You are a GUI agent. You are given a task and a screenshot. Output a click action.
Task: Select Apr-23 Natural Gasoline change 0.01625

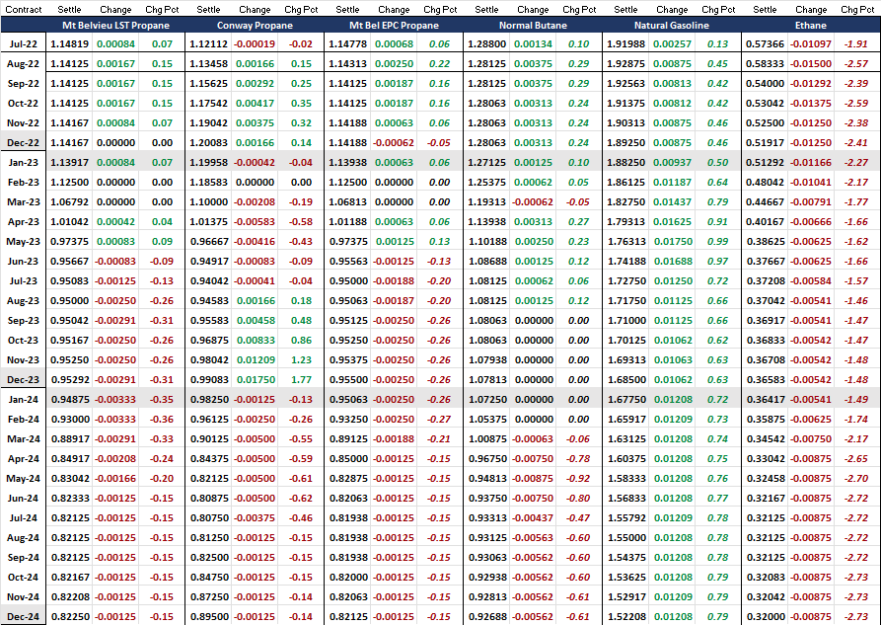(x=673, y=221)
